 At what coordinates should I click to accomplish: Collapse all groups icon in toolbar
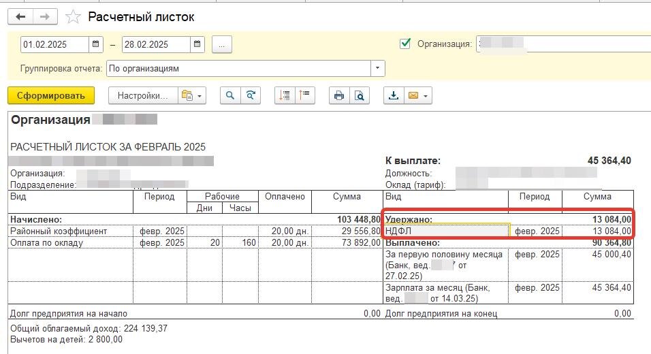(305, 95)
